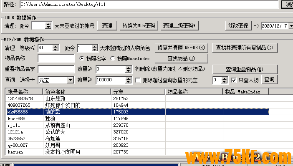
Task: Click 转换为MD5密码 button
Action: pos(139,25)
